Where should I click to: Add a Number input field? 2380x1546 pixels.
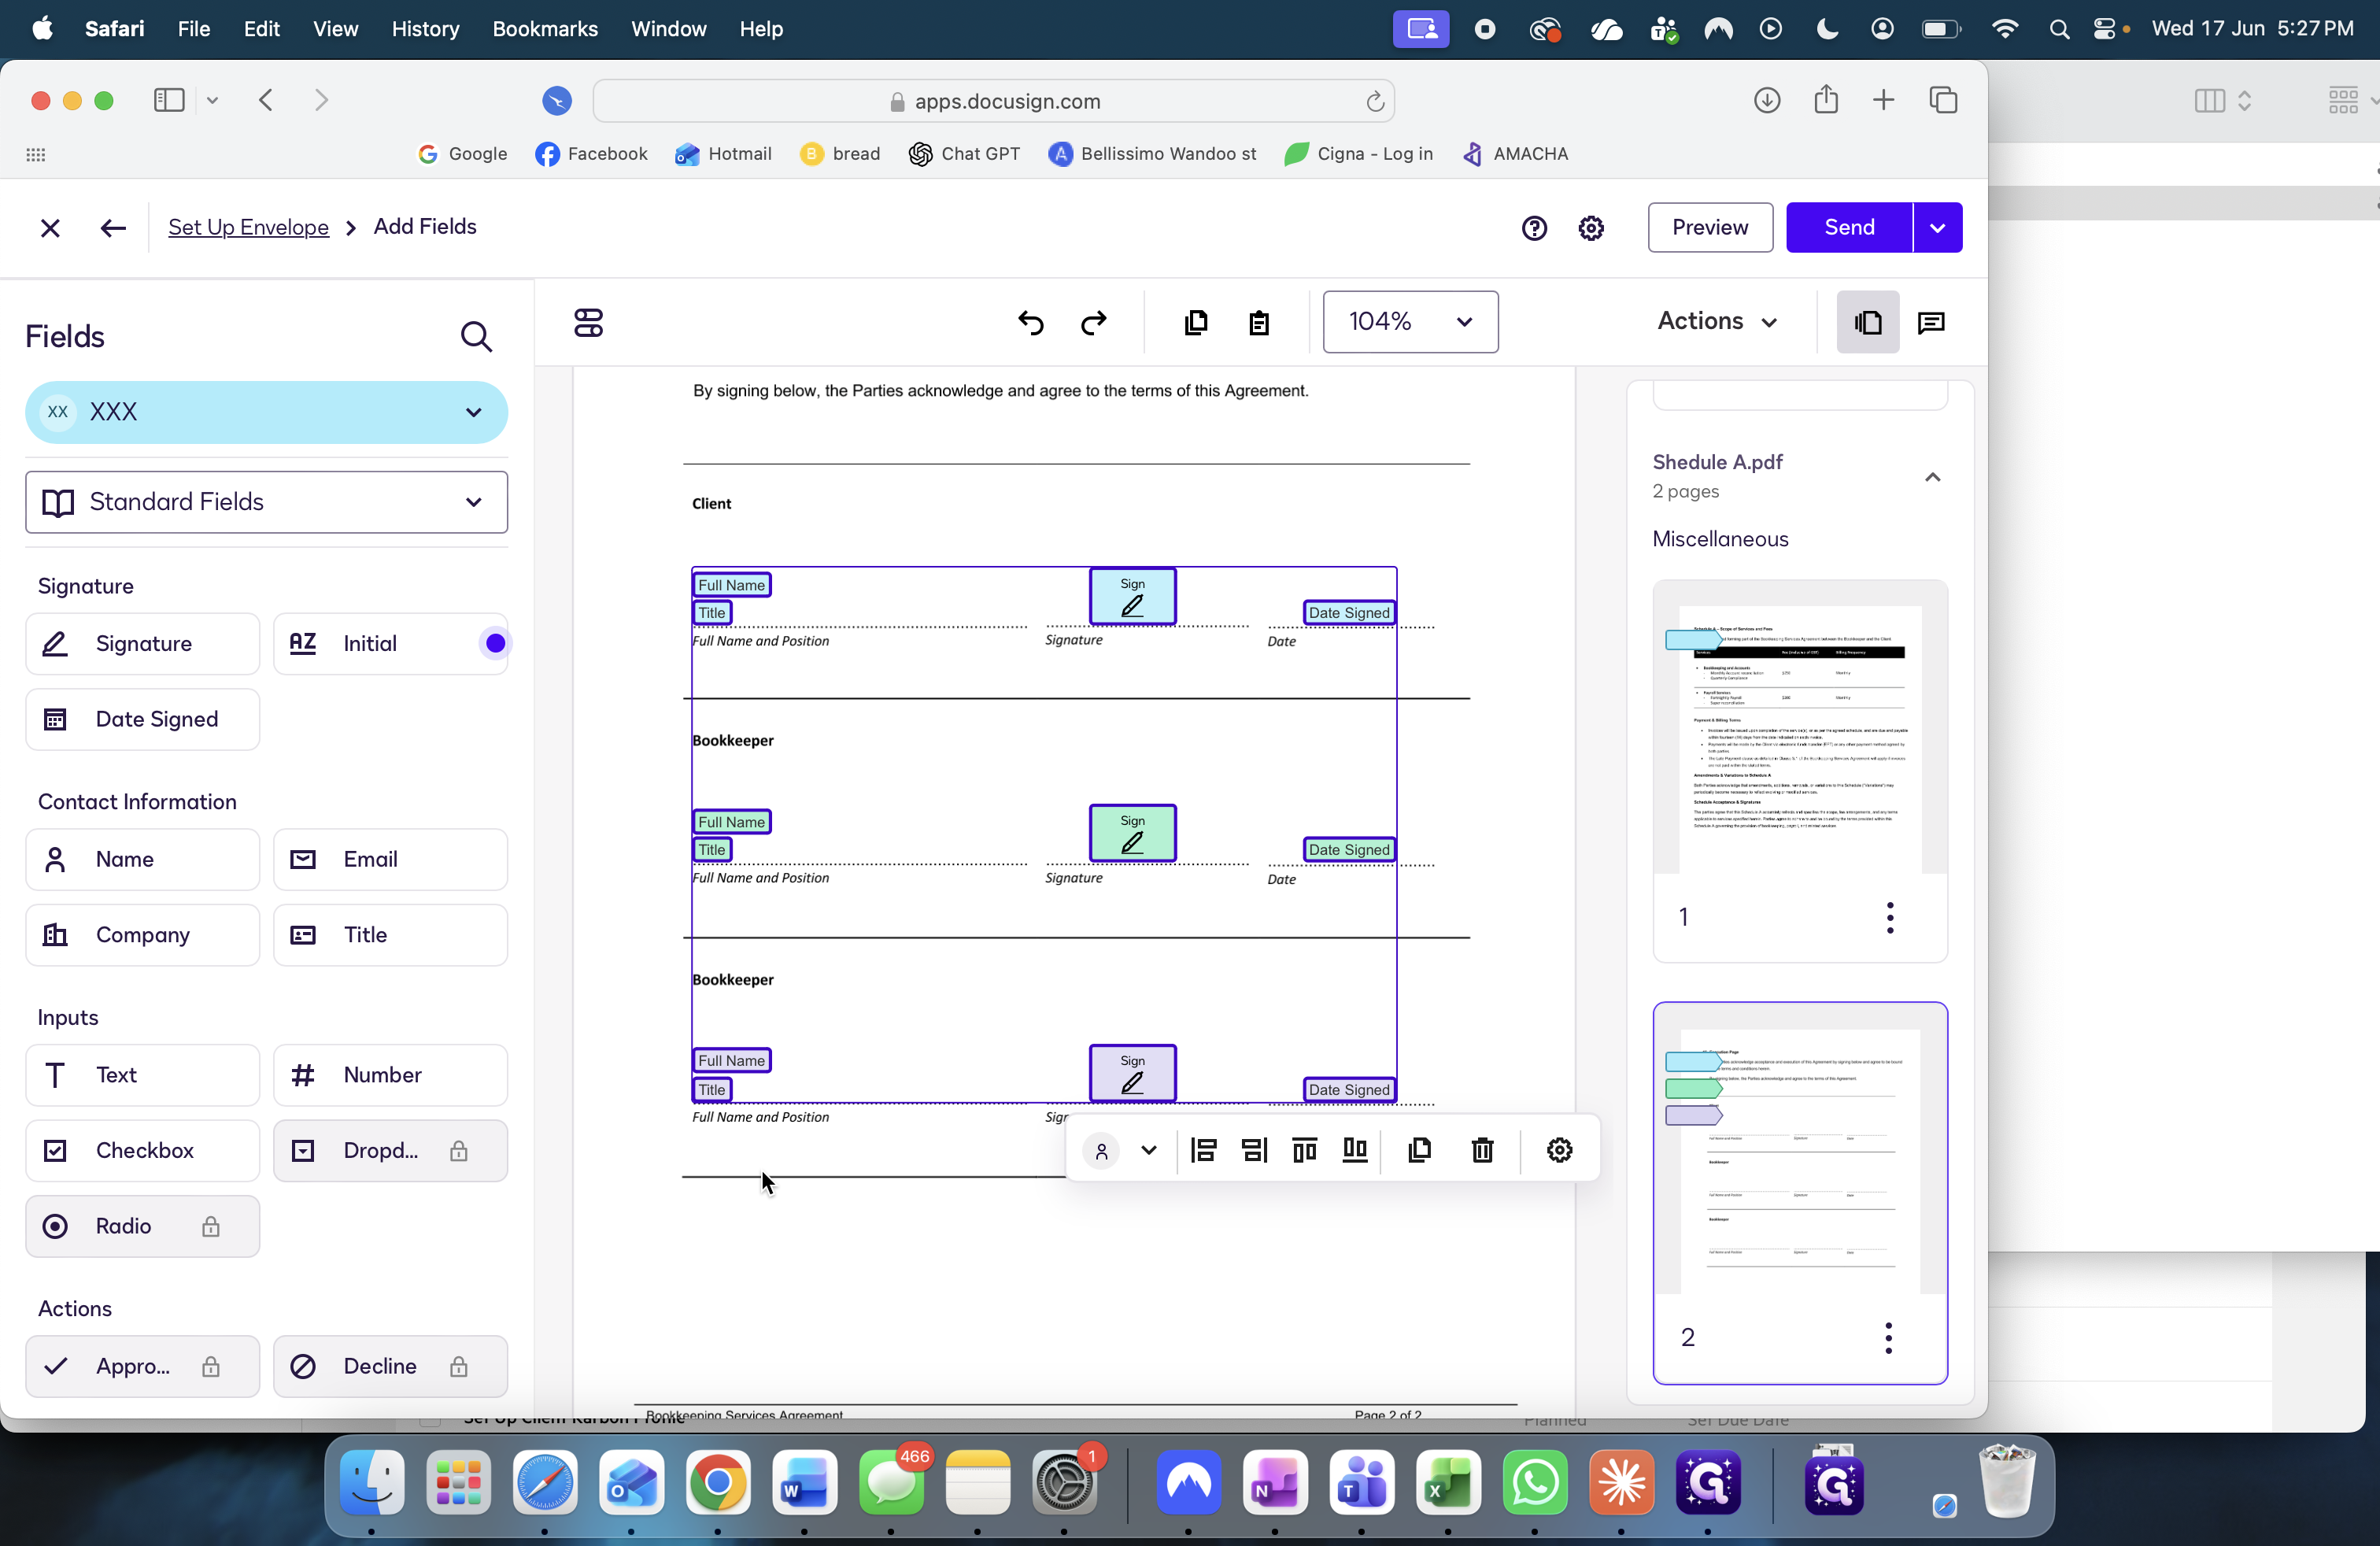point(390,1075)
